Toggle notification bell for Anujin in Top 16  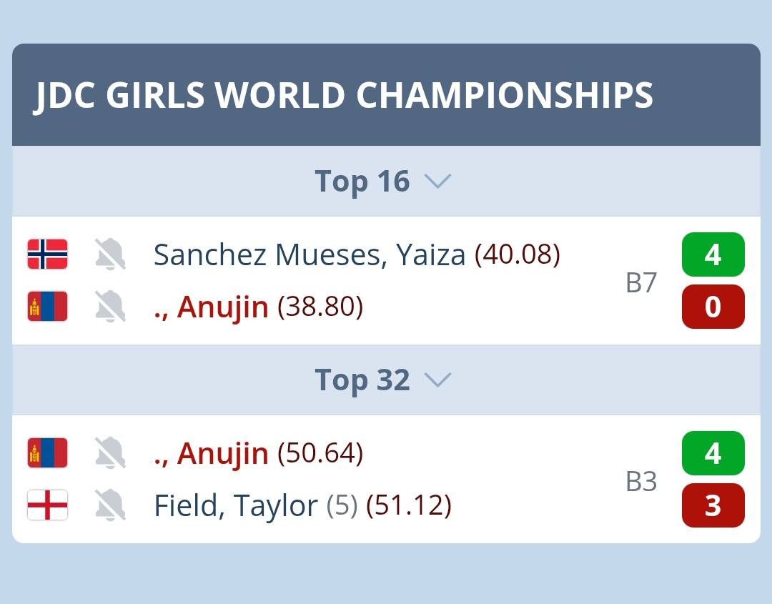(110, 307)
